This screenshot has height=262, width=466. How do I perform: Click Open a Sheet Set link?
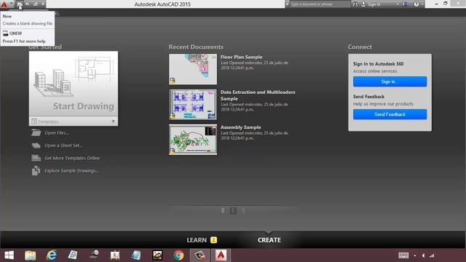(63, 146)
